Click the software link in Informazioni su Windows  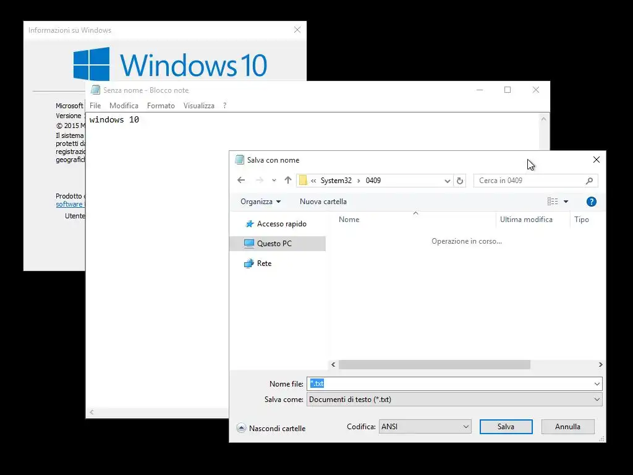pyautogui.click(x=69, y=204)
